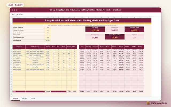The width and height of the screenshot is (171, 107).
Task: Select employee Mohammed Iqbal's name cell
Action: pos(19,62)
